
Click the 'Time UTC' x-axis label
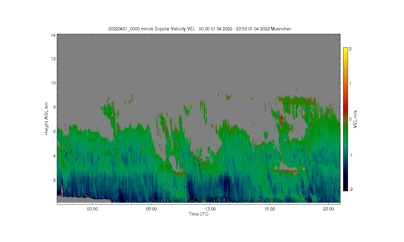point(198,214)
